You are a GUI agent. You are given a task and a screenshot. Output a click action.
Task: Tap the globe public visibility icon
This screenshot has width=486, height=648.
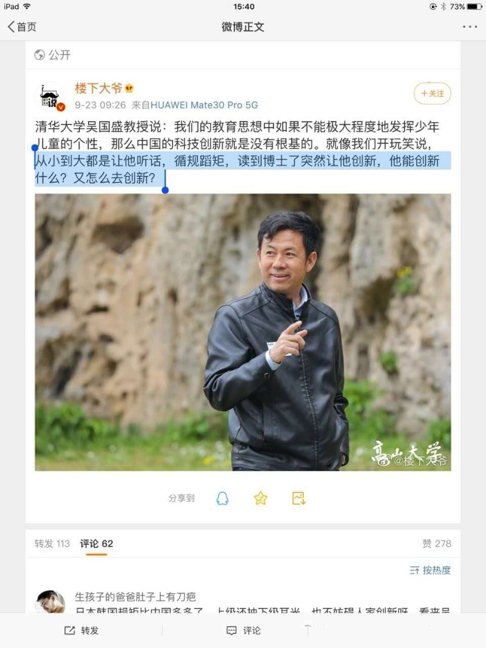(39, 55)
